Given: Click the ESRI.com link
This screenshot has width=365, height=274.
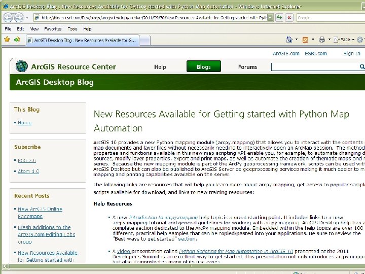Looking at the screenshot, I should click(x=316, y=54).
